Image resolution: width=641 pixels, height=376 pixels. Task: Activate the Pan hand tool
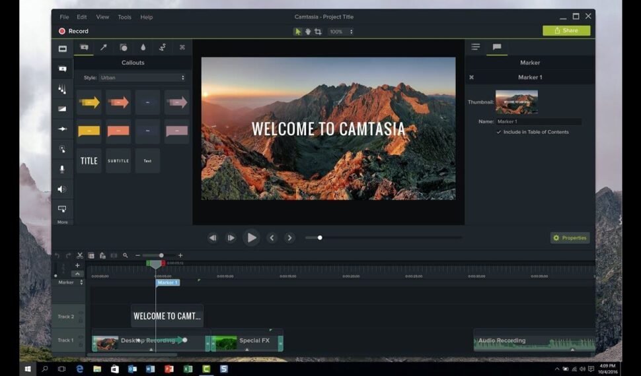pyautogui.click(x=308, y=31)
